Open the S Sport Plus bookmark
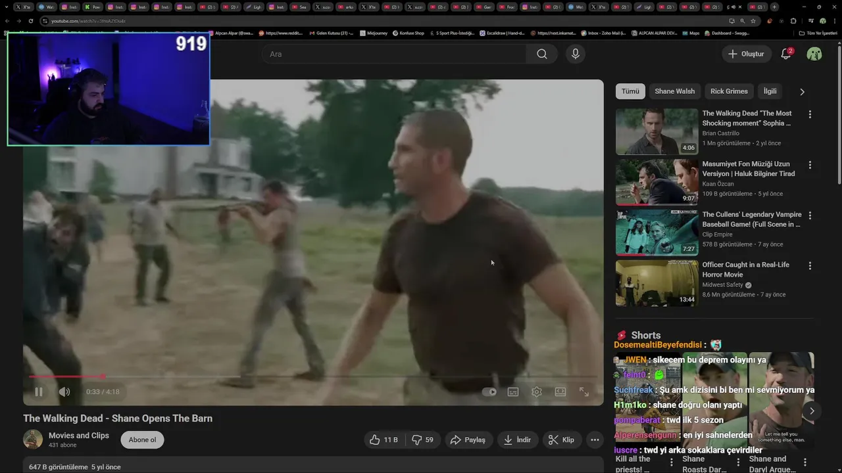842x473 pixels. pyautogui.click(x=452, y=33)
